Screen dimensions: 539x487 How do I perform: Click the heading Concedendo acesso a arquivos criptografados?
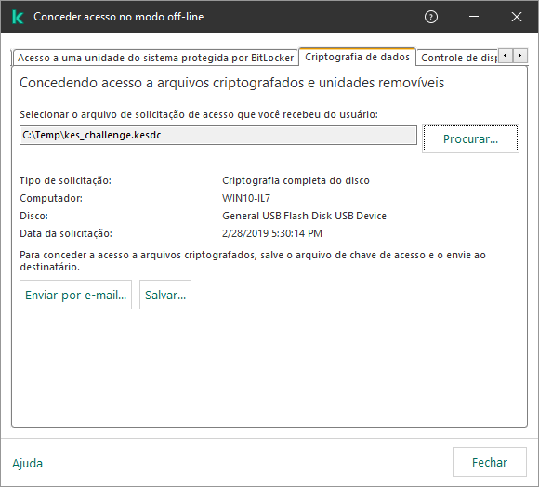click(x=231, y=83)
